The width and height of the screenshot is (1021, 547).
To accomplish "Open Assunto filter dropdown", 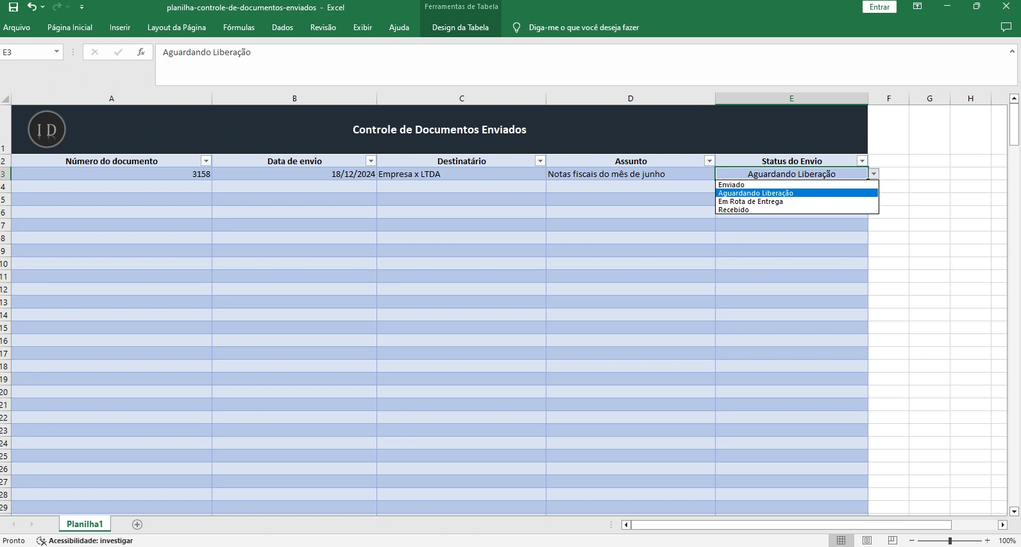I will (x=709, y=161).
